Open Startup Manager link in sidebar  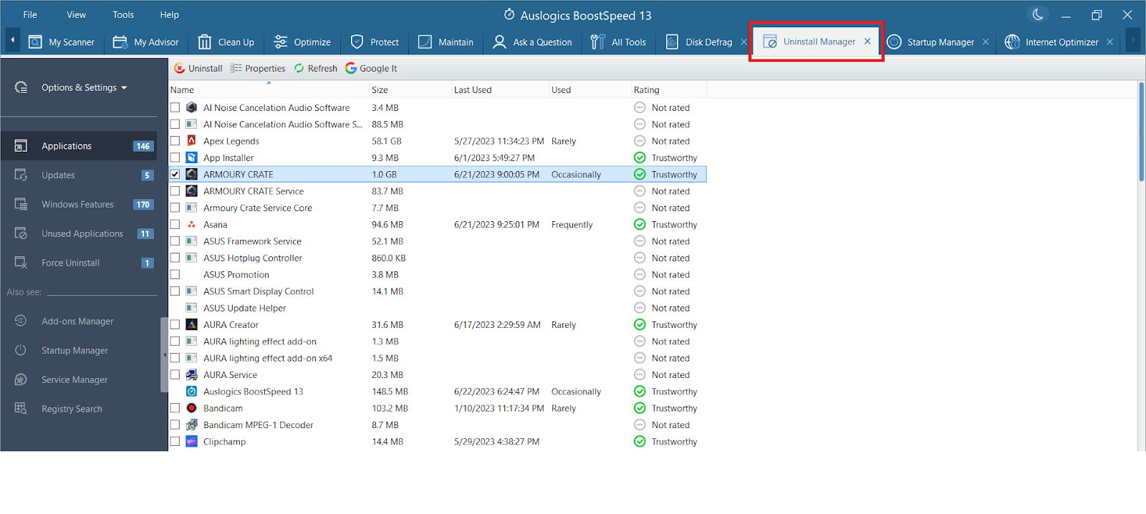(x=74, y=351)
